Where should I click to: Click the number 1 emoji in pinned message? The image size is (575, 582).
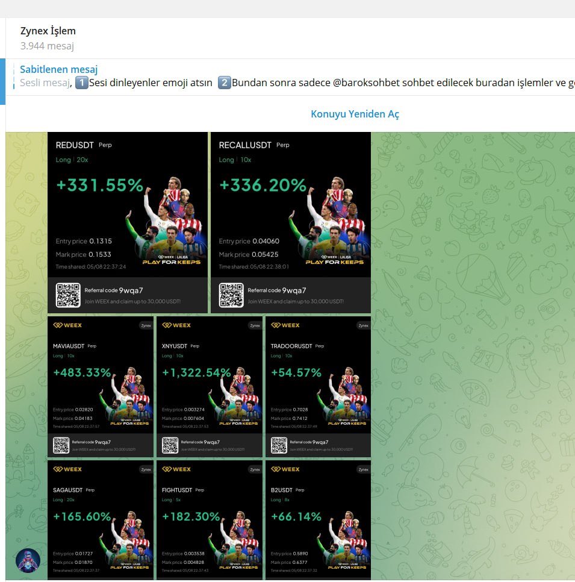(x=82, y=83)
